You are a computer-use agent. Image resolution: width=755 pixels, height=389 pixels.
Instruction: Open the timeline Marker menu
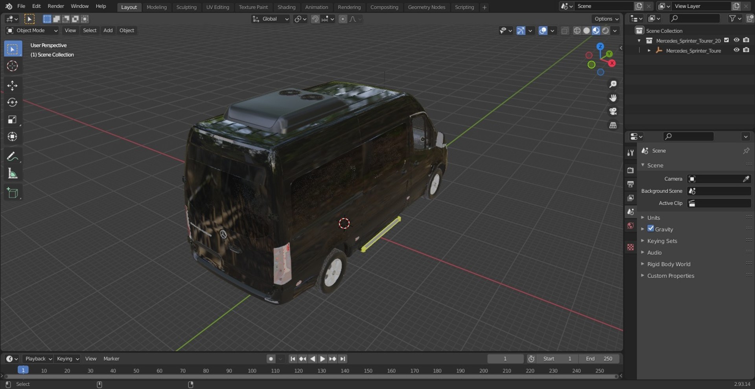[x=111, y=359]
